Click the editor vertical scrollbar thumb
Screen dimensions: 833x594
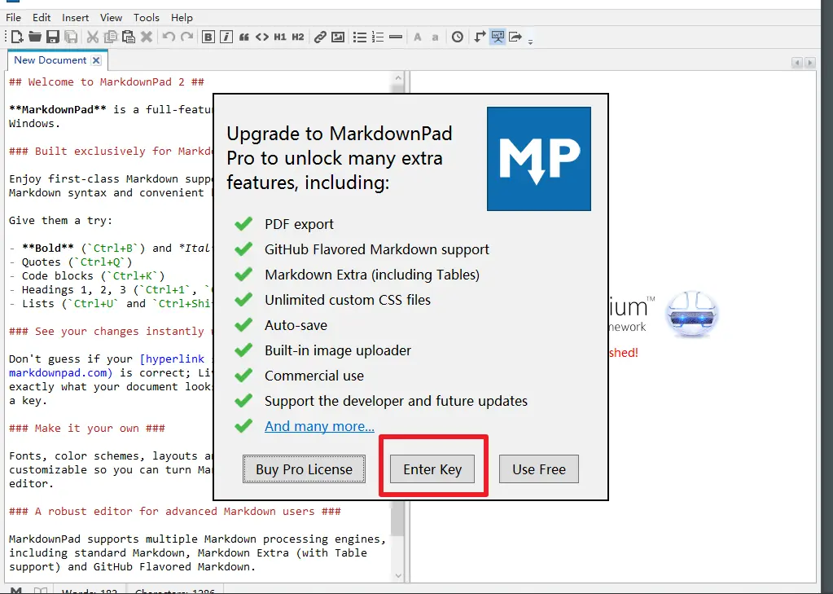398,520
